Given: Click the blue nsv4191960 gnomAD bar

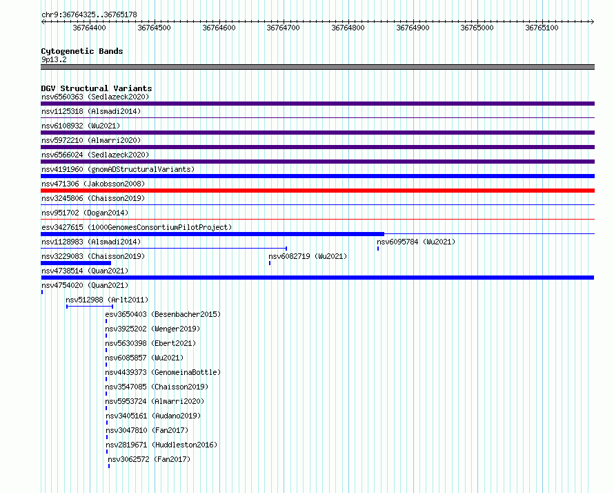Looking at the screenshot, I should (317, 176).
